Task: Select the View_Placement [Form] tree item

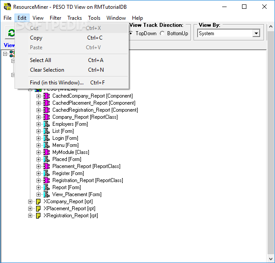Action: click(77, 194)
